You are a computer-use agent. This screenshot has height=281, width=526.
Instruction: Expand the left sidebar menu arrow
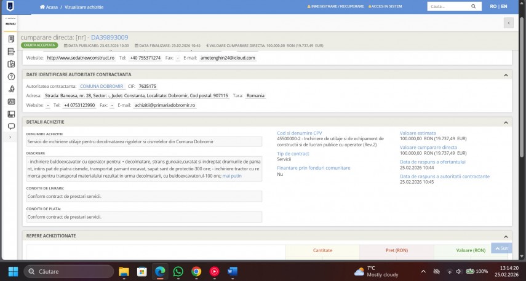click(9, 137)
